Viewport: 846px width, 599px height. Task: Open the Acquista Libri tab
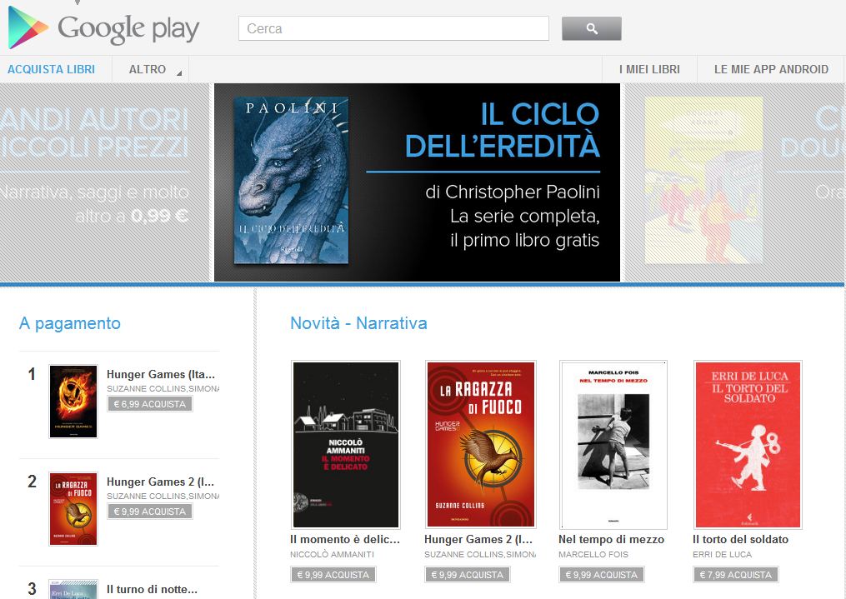[51, 69]
